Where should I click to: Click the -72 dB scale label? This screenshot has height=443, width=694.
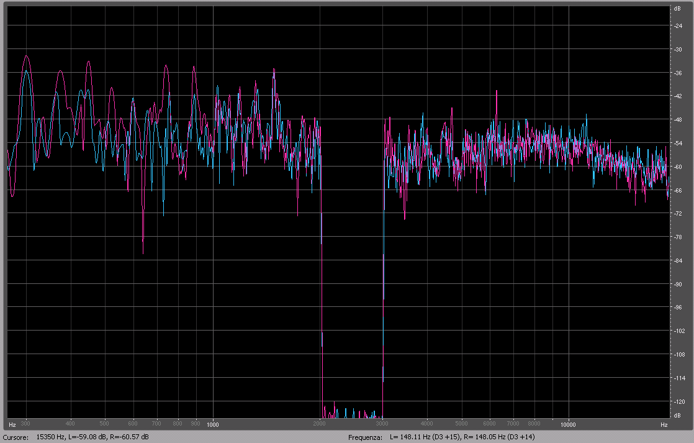pyautogui.click(x=678, y=214)
